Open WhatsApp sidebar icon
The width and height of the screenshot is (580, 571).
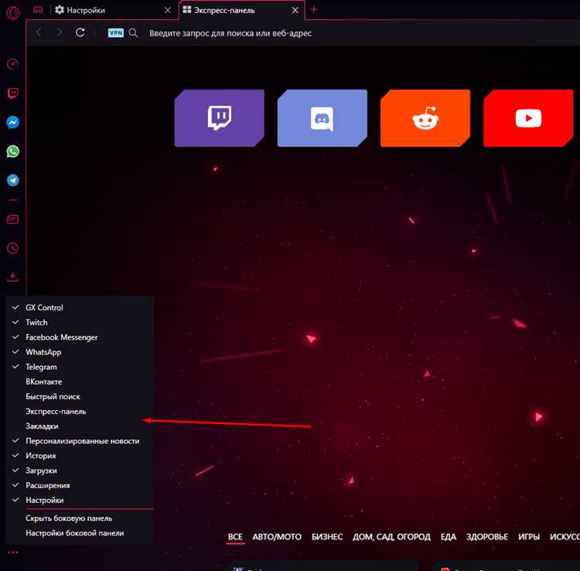(13, 151)
